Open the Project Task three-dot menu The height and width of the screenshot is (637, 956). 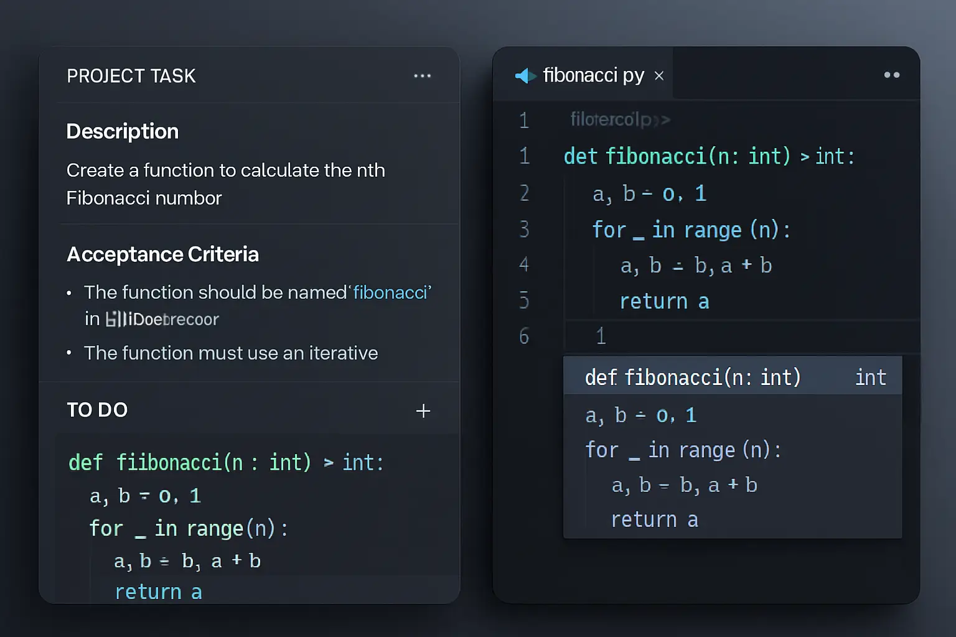422,76
